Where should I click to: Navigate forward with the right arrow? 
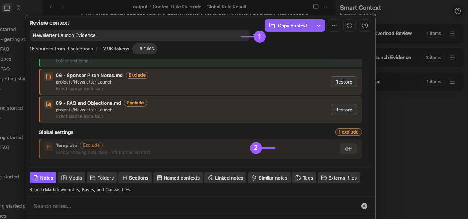point(62,7)
